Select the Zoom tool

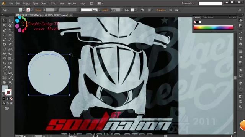coord(10,82)
